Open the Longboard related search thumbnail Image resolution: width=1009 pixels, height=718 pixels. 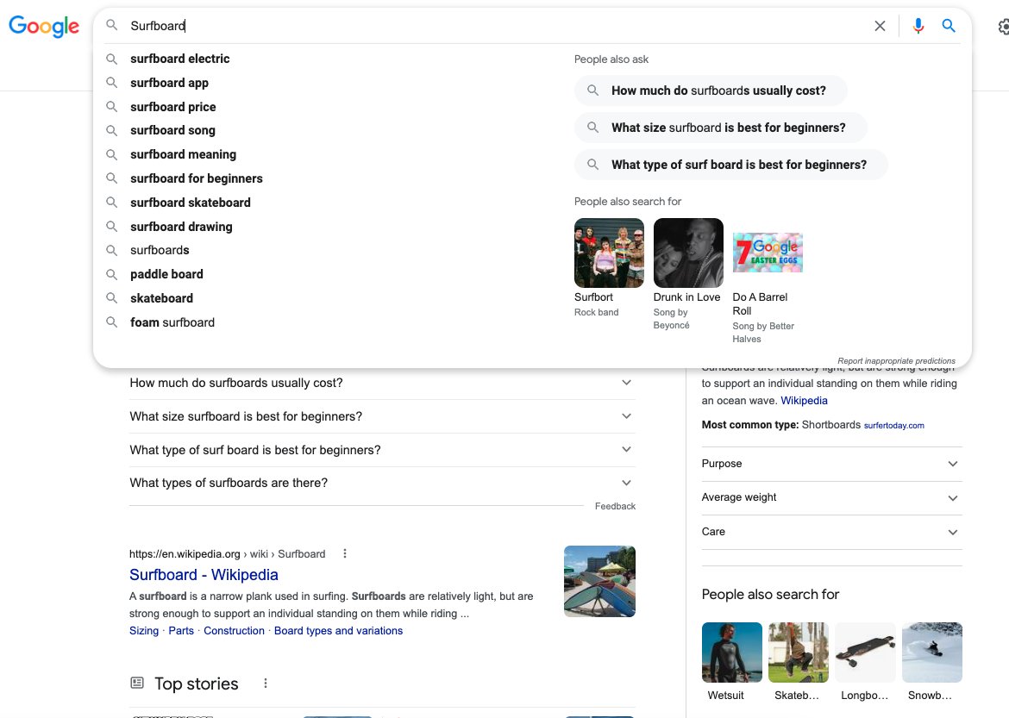pos(866,652)
